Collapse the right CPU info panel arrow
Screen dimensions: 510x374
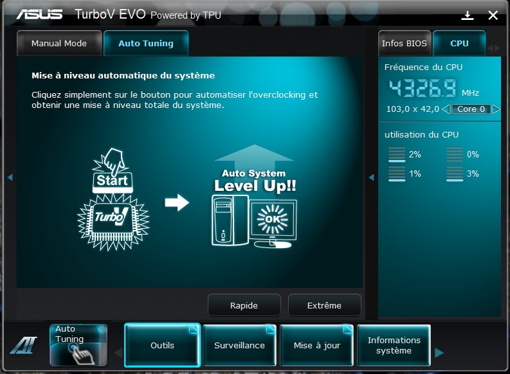click(x=371, y=177)
